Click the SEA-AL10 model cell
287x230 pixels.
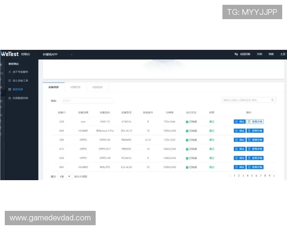point(126,131)
